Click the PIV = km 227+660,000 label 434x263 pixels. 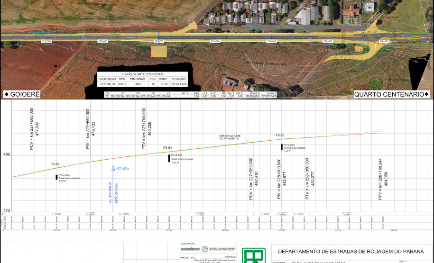point(88,129)
